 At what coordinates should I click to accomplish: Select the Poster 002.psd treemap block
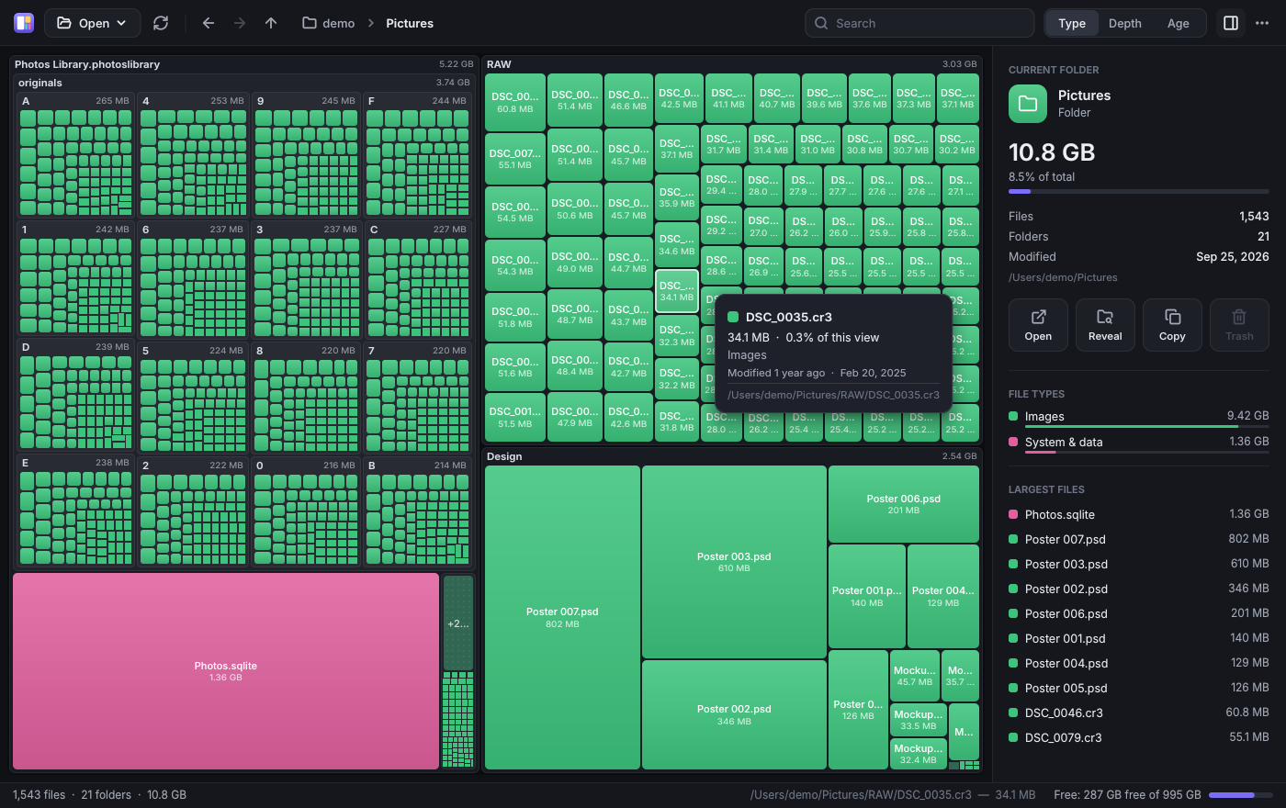click(734, 714)
